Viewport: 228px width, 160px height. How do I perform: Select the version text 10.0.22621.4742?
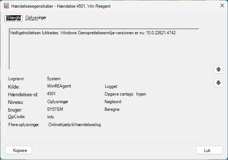point(161,33)
